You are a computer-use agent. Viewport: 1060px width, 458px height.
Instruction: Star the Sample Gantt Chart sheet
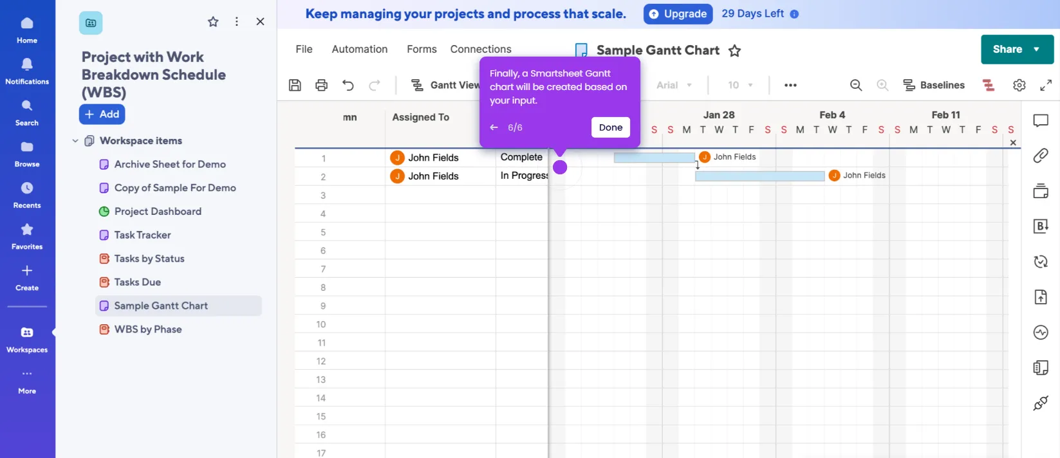tap(734, 51)
